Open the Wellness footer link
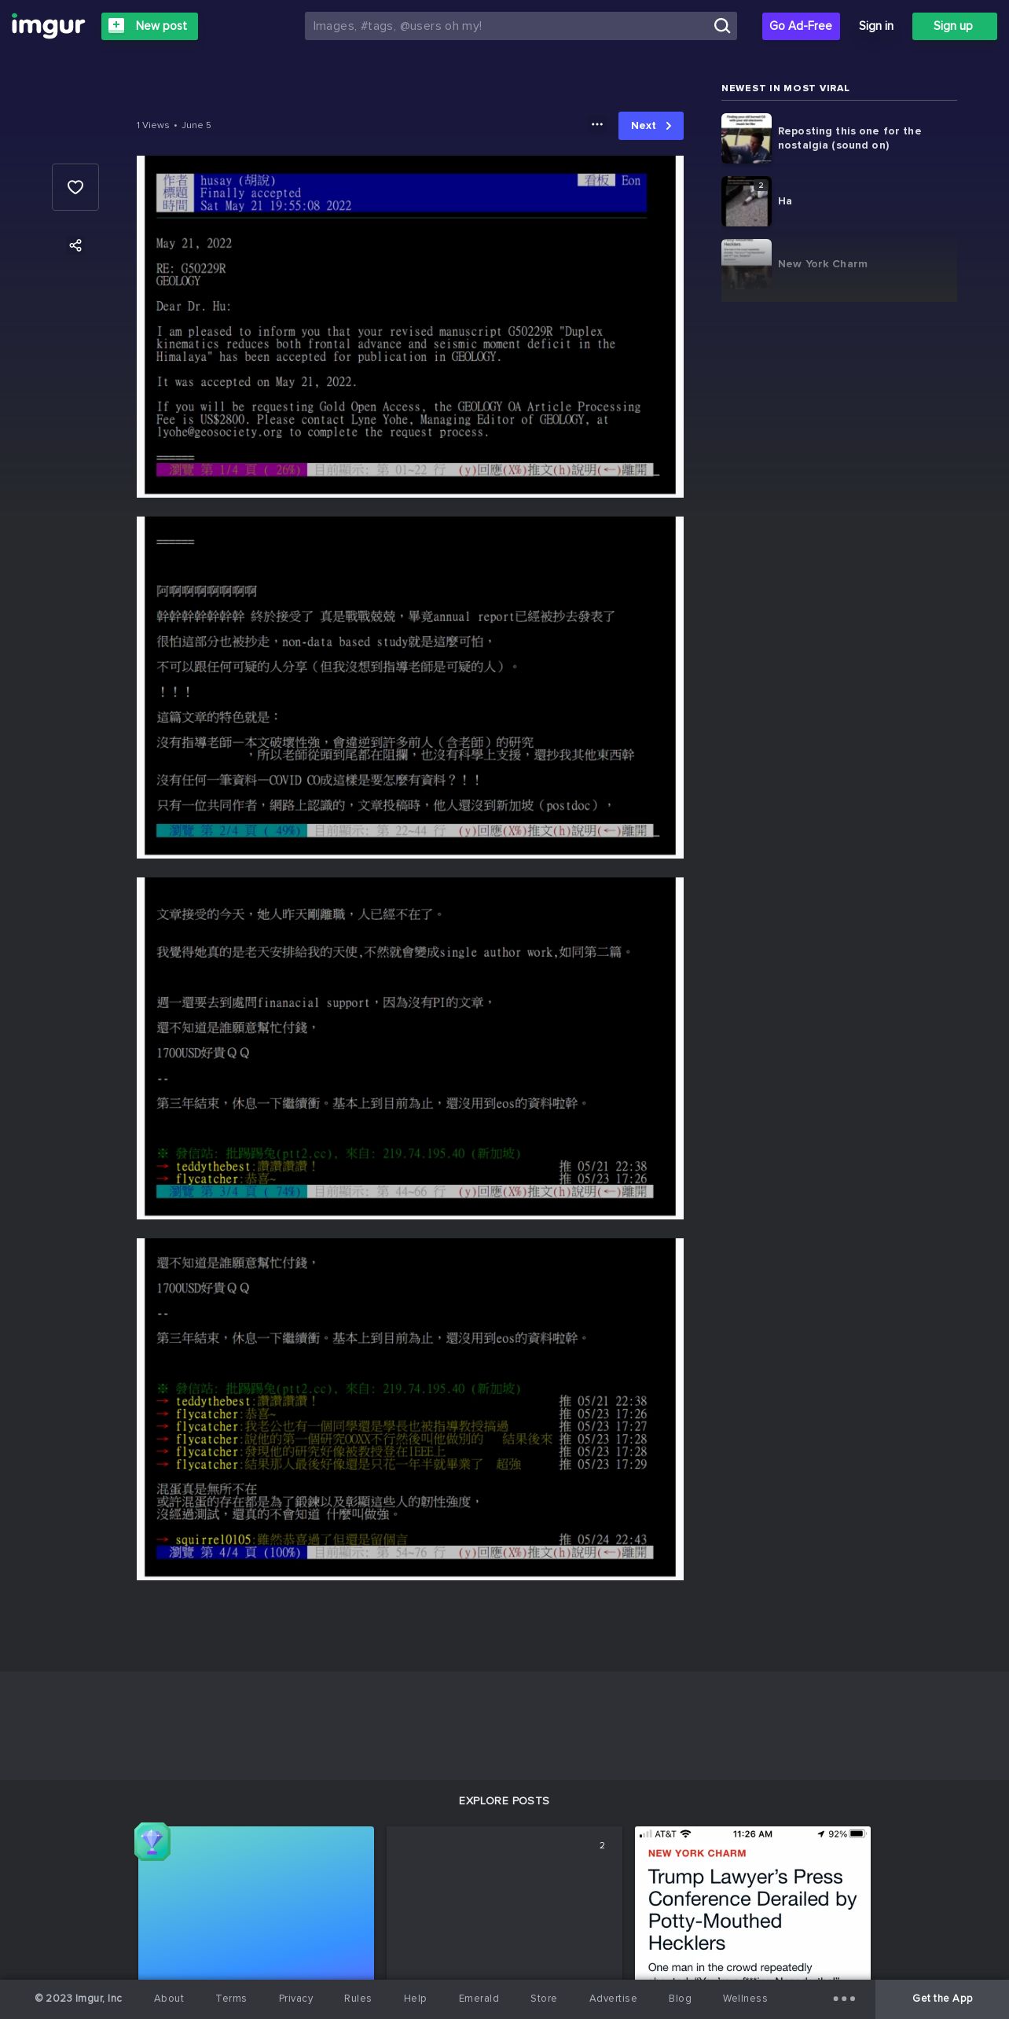Viewport: 1009px width, 2019px height. coord(745,1998)
